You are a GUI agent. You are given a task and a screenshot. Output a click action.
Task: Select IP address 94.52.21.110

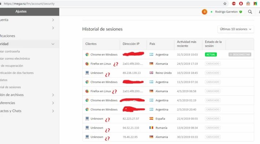pos(131,128)
